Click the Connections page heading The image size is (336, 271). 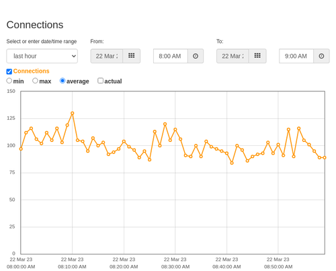pos(35,25)
